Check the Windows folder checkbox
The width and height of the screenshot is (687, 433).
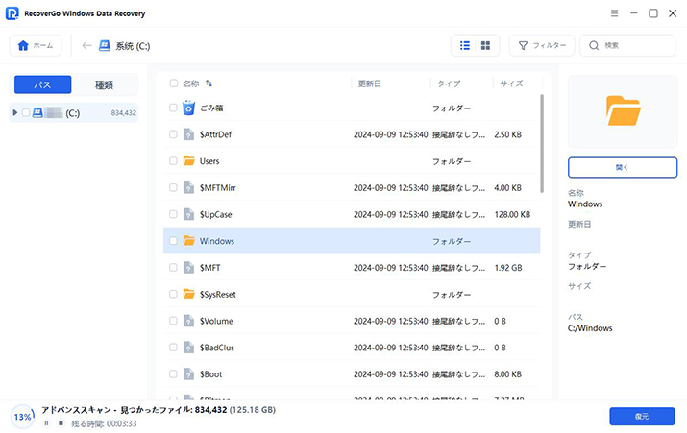tap(173, 241)
